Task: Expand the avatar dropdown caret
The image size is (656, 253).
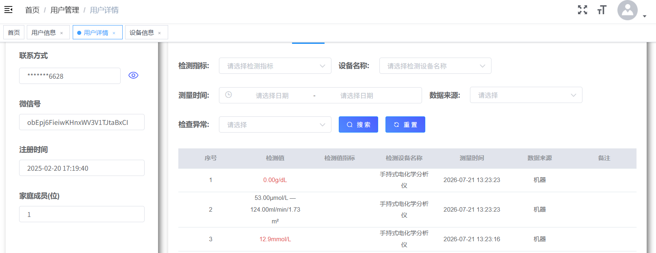Action: [645, 16]
